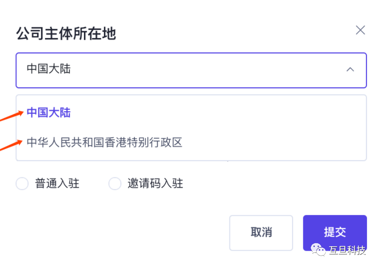
Task: Select the 普通入驻 radio circle
Action: coord(22,184)
